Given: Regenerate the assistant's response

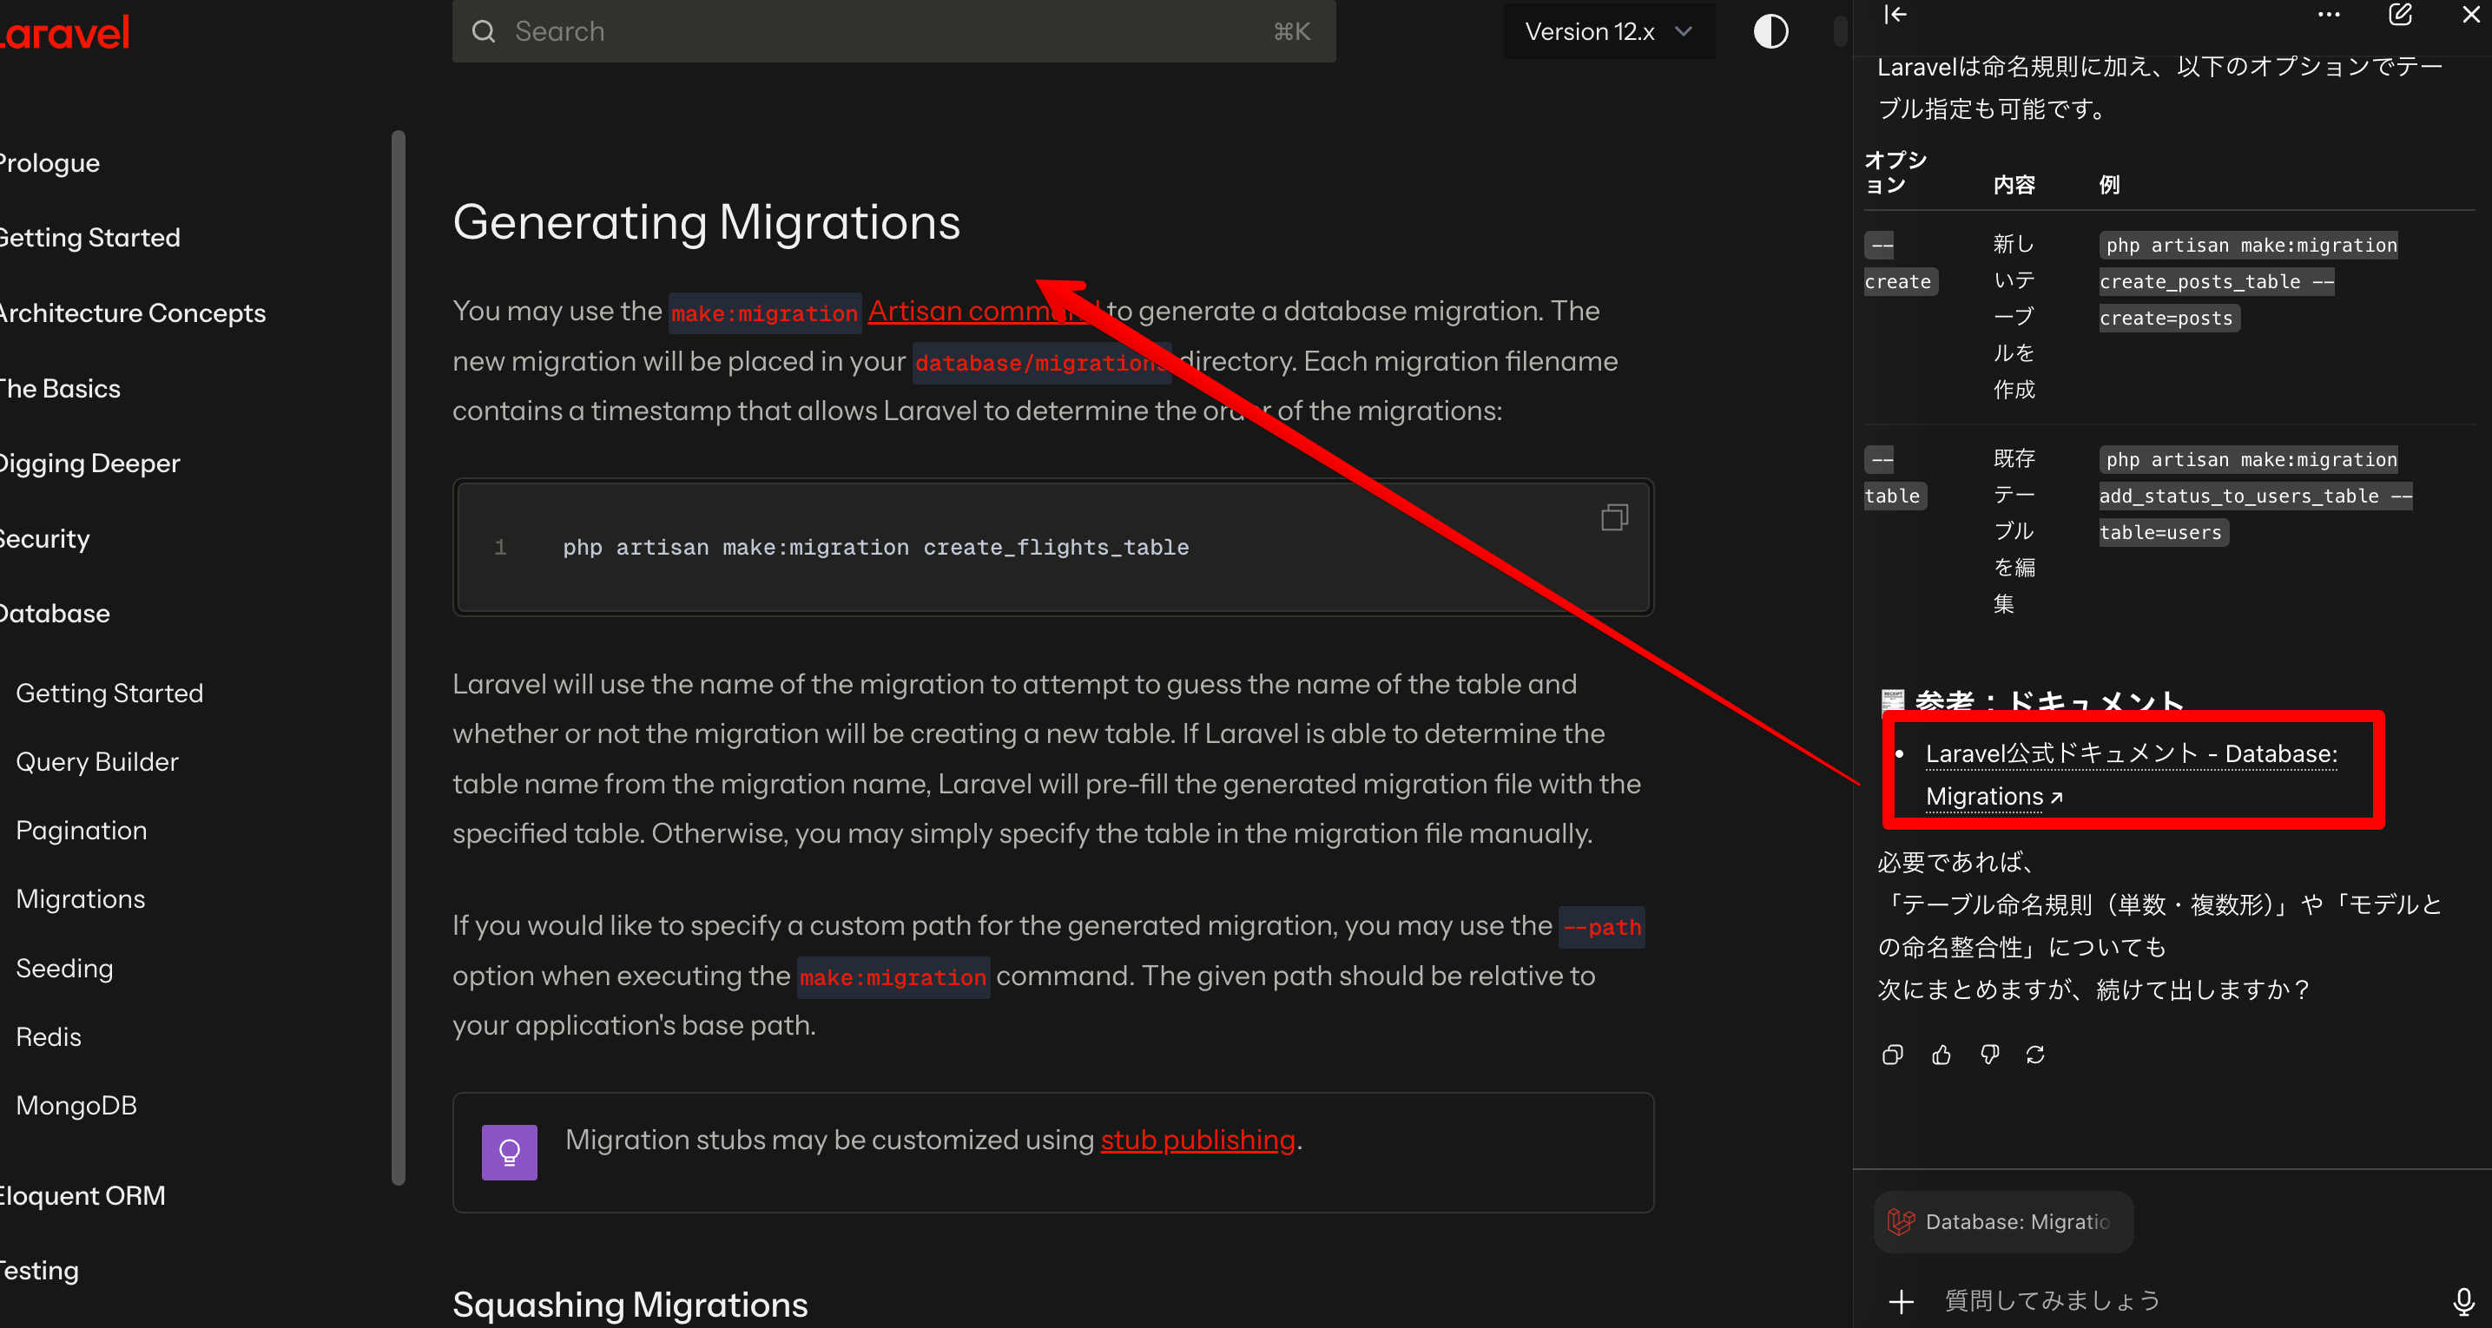Looking at the screenshot, I should click(x=2035, y=1055).
